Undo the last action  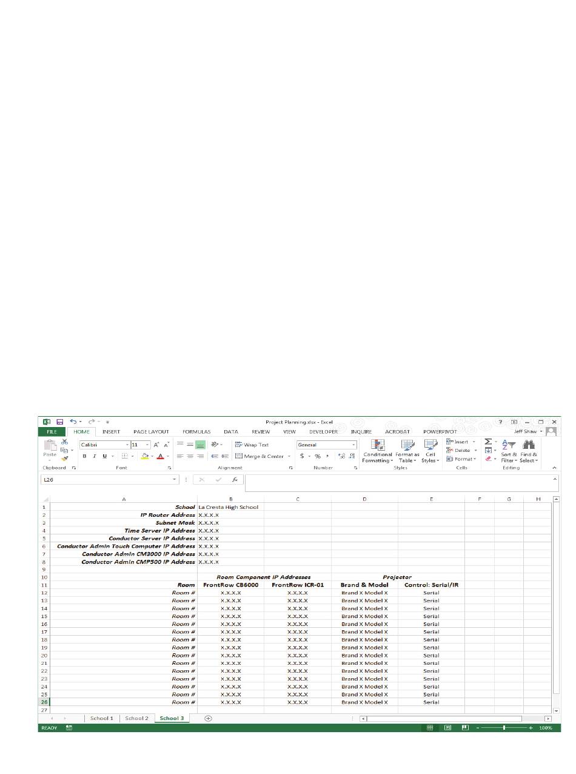point(73,422)
